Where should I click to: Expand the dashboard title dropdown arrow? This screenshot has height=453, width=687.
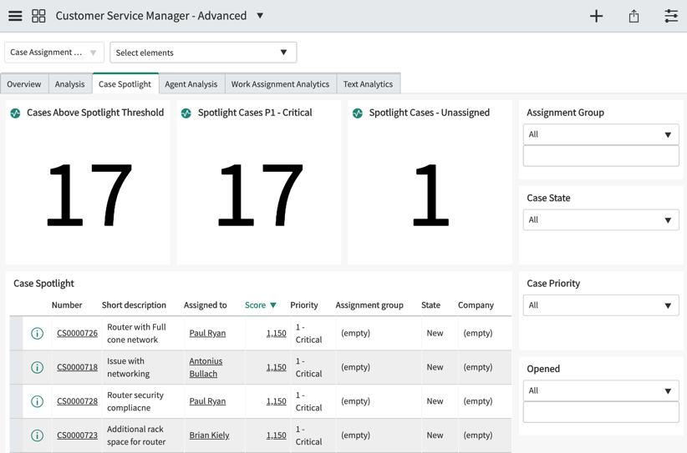point(260,16)
